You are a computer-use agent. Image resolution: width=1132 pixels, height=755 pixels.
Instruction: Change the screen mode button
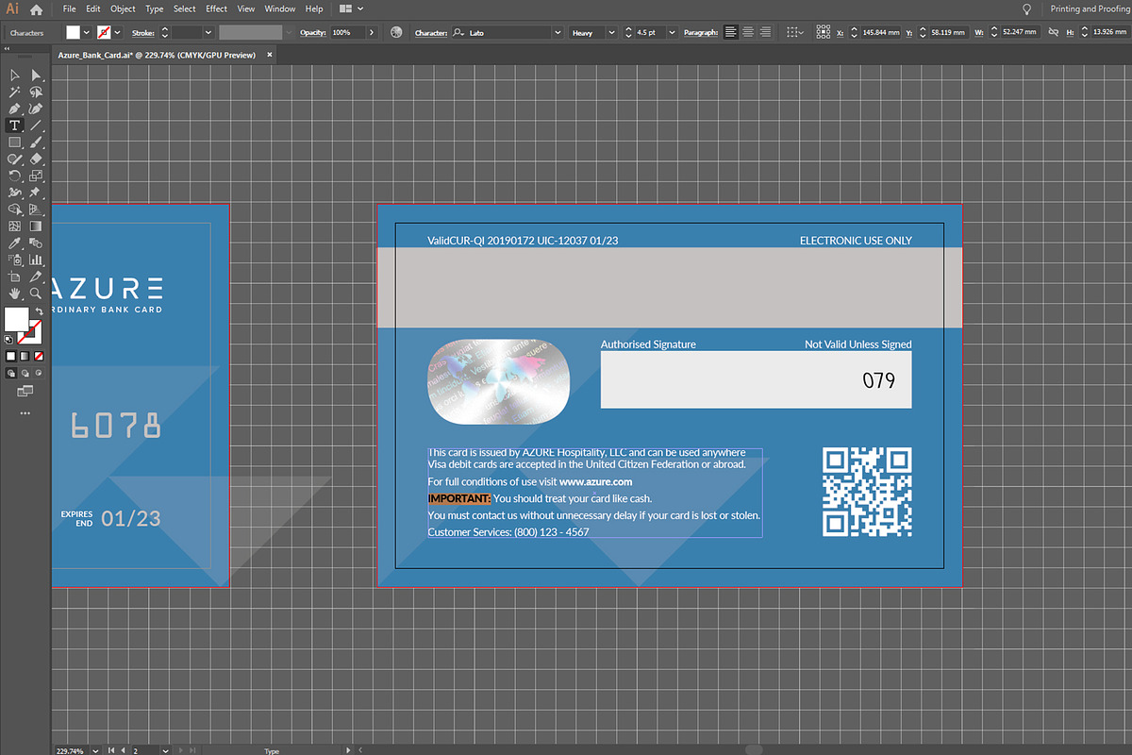25,390
